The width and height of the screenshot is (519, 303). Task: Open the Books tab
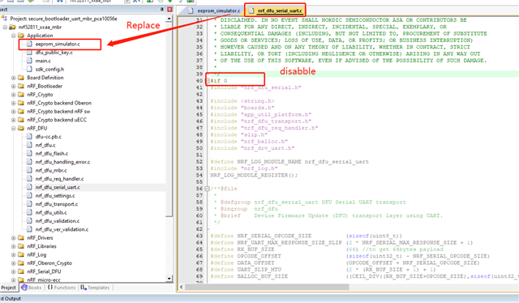tap(32, 288)
